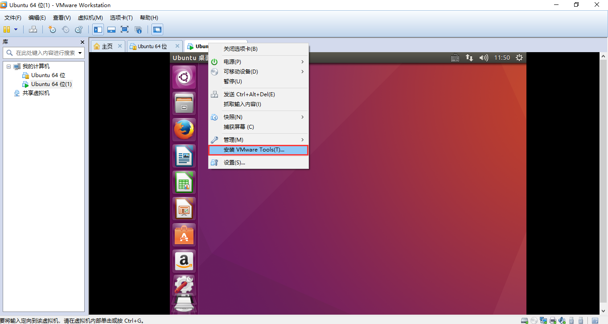Image resolution: width=608 pixels, height=324 pixels.
Task: Close the 库 library panel
Action: 82,42
